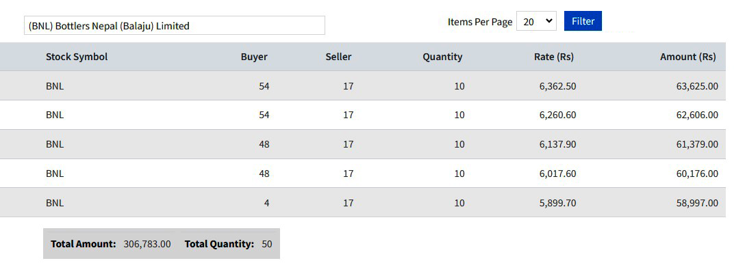Select the row with buyer 4

363,202
